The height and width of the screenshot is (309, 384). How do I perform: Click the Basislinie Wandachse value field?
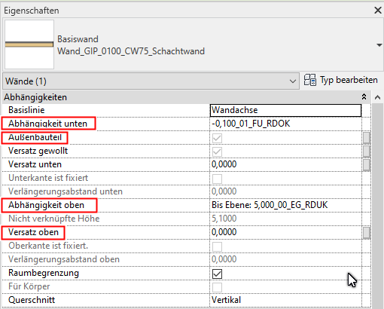coord(285,110)
